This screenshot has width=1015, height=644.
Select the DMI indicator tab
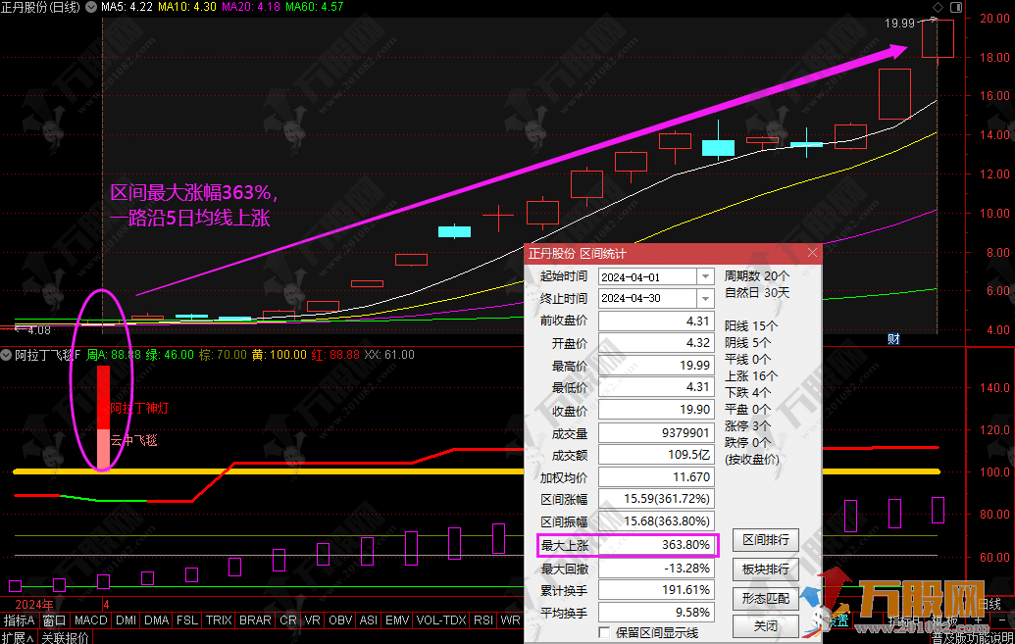[x=127, y=620]
